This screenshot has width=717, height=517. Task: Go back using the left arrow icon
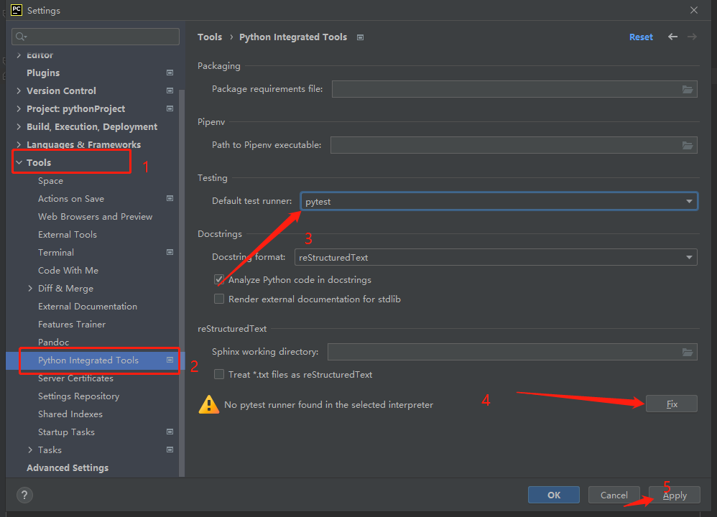(672, 37)
